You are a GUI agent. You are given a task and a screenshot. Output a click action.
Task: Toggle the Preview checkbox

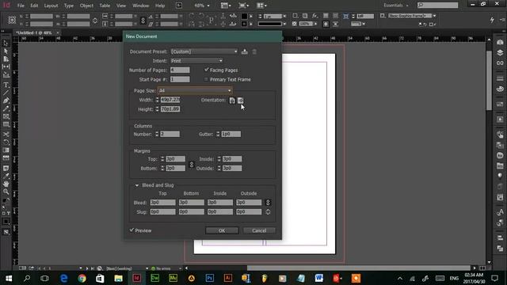[132, 230]
